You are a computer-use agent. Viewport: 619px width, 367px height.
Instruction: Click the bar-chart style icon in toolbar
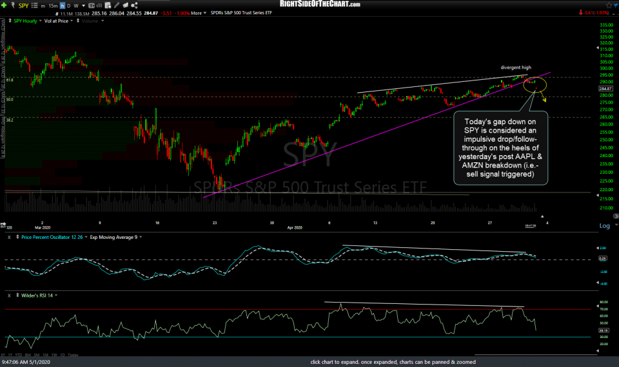pyautogui.click(x=99, y=6)
